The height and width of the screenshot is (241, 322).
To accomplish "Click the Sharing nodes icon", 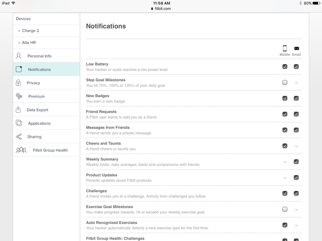I will (19, 137).
